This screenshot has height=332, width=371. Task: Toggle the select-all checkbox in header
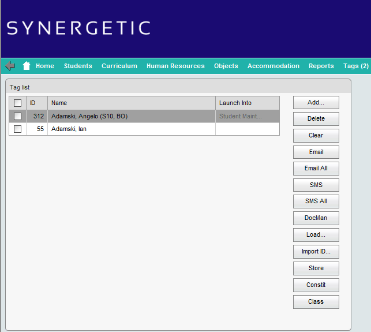coord(17,103)
